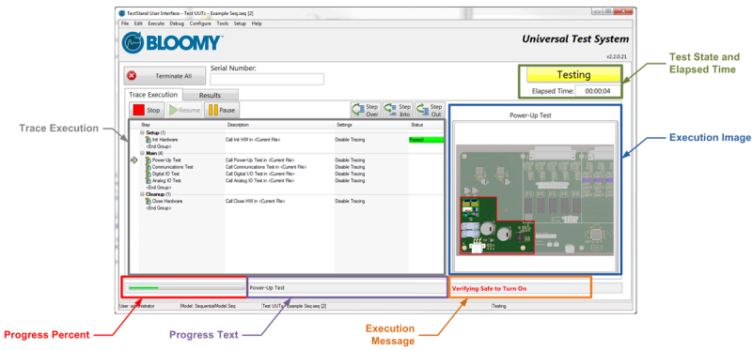Click the Step Over button

coord(366,110)
